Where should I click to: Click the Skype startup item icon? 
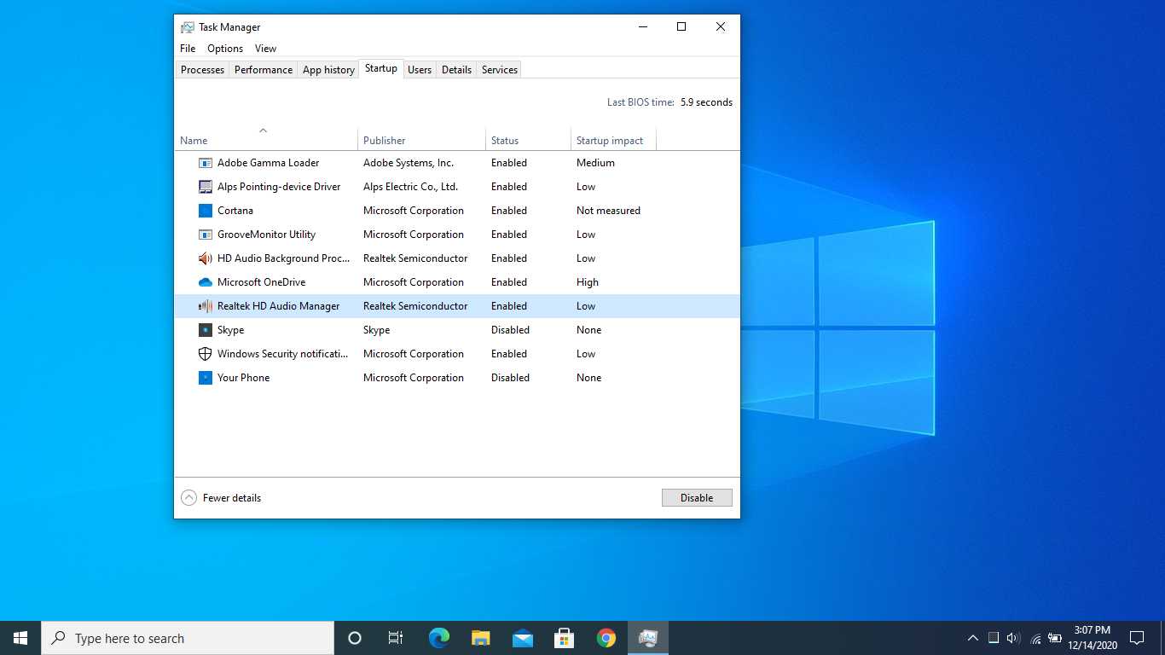(x=205, y=330)
